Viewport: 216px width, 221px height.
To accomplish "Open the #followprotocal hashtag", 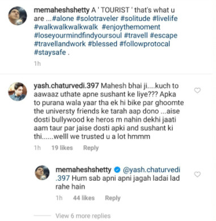I will click(x=145, y=44).
